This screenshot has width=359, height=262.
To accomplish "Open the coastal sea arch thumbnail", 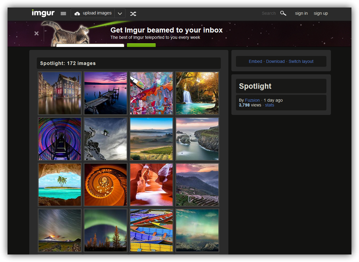I will [197, 139].
